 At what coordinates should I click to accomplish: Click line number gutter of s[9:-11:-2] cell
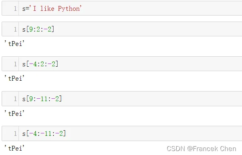click(x=10, y=99)
